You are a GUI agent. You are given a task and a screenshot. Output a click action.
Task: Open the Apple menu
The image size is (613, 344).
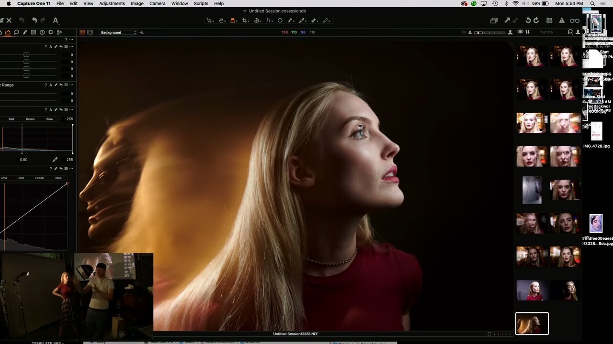click(8, 3)
